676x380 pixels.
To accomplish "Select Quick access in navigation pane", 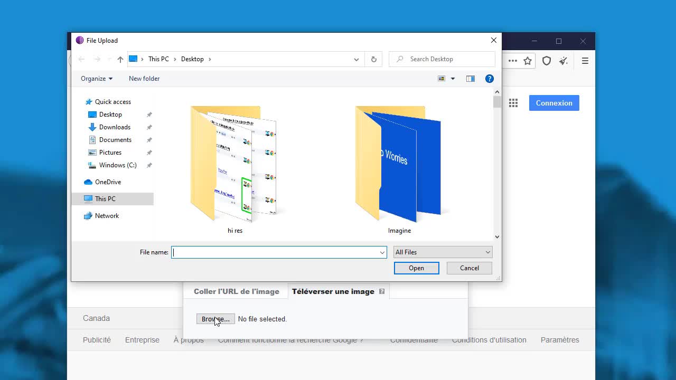I will point(112,102).
